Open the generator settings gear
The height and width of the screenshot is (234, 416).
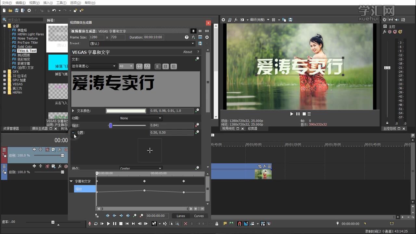(207, 37)
